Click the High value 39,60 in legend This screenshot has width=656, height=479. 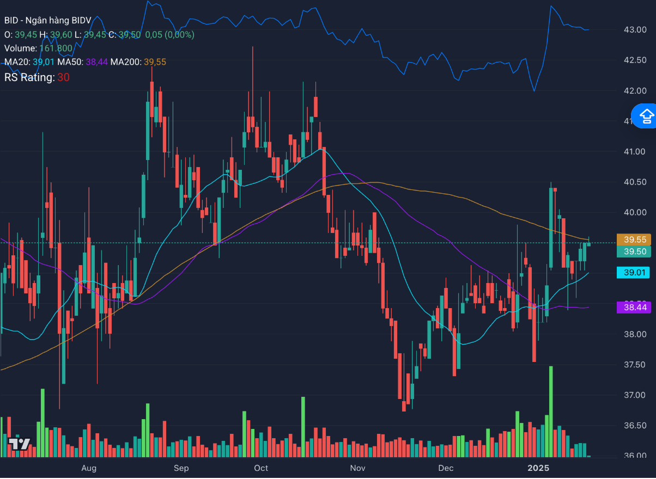[x=61, y=34]
